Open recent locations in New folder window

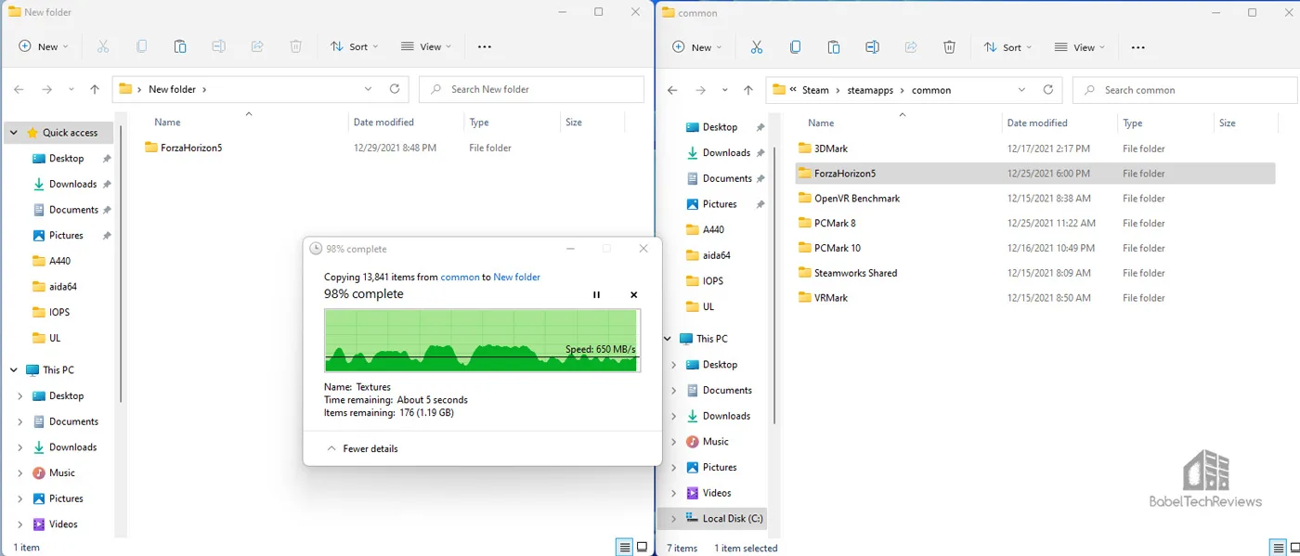coord(71,90)
